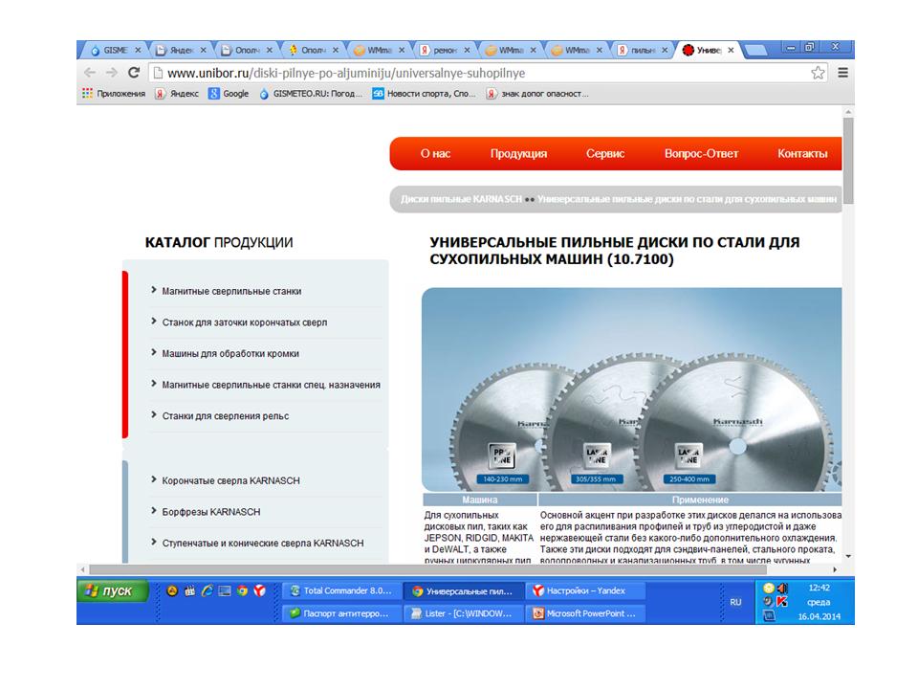Open the GISMETEO.RU bookmark
The height and width of the screenshot is (689, 918).
[x=311, y=93]
